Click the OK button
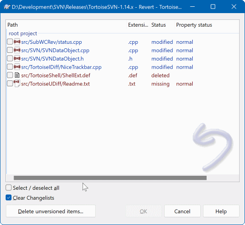 (x=144, y=211)
